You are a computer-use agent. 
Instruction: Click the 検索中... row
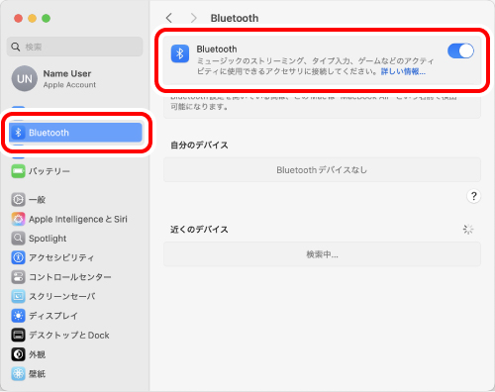pos(322,254)
